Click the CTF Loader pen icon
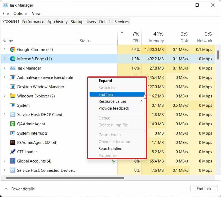Viewport: 221px width, 197px height. tap(12, 152)
